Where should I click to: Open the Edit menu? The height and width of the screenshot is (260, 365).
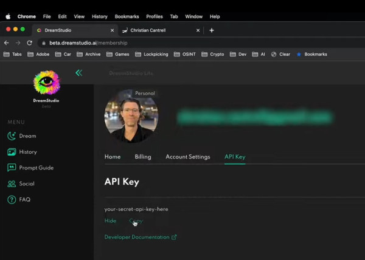[x=63, y=16]
